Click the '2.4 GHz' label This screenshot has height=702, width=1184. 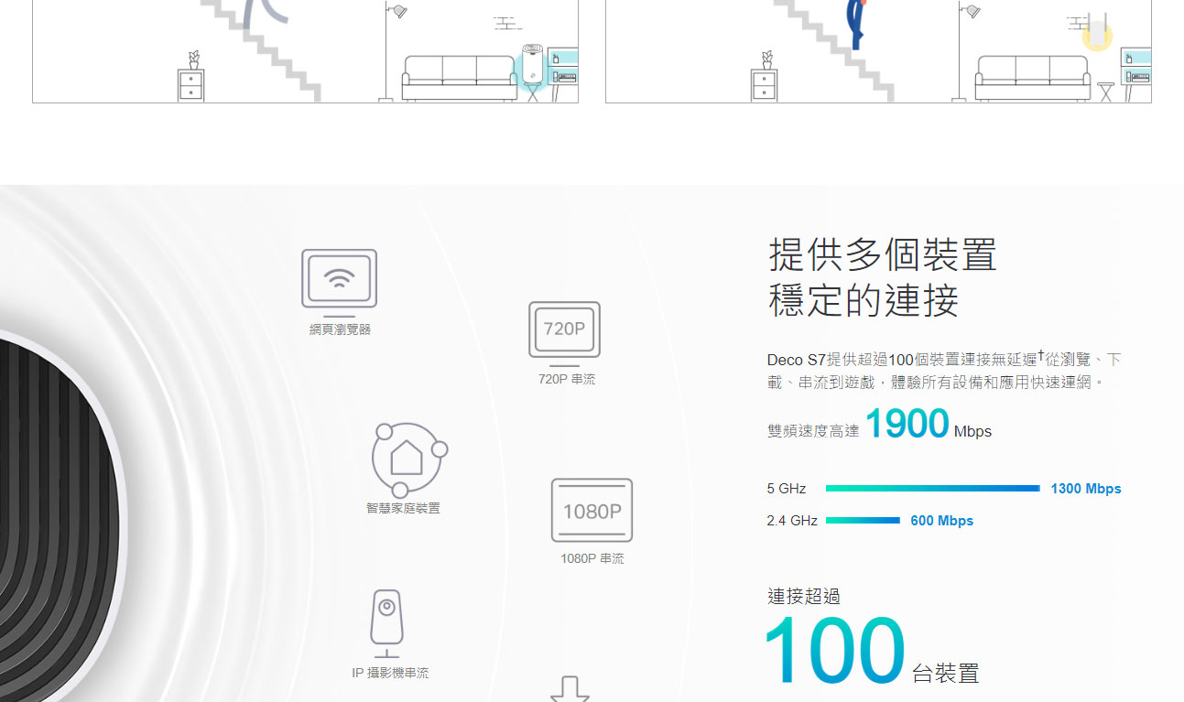coord(792,521)
